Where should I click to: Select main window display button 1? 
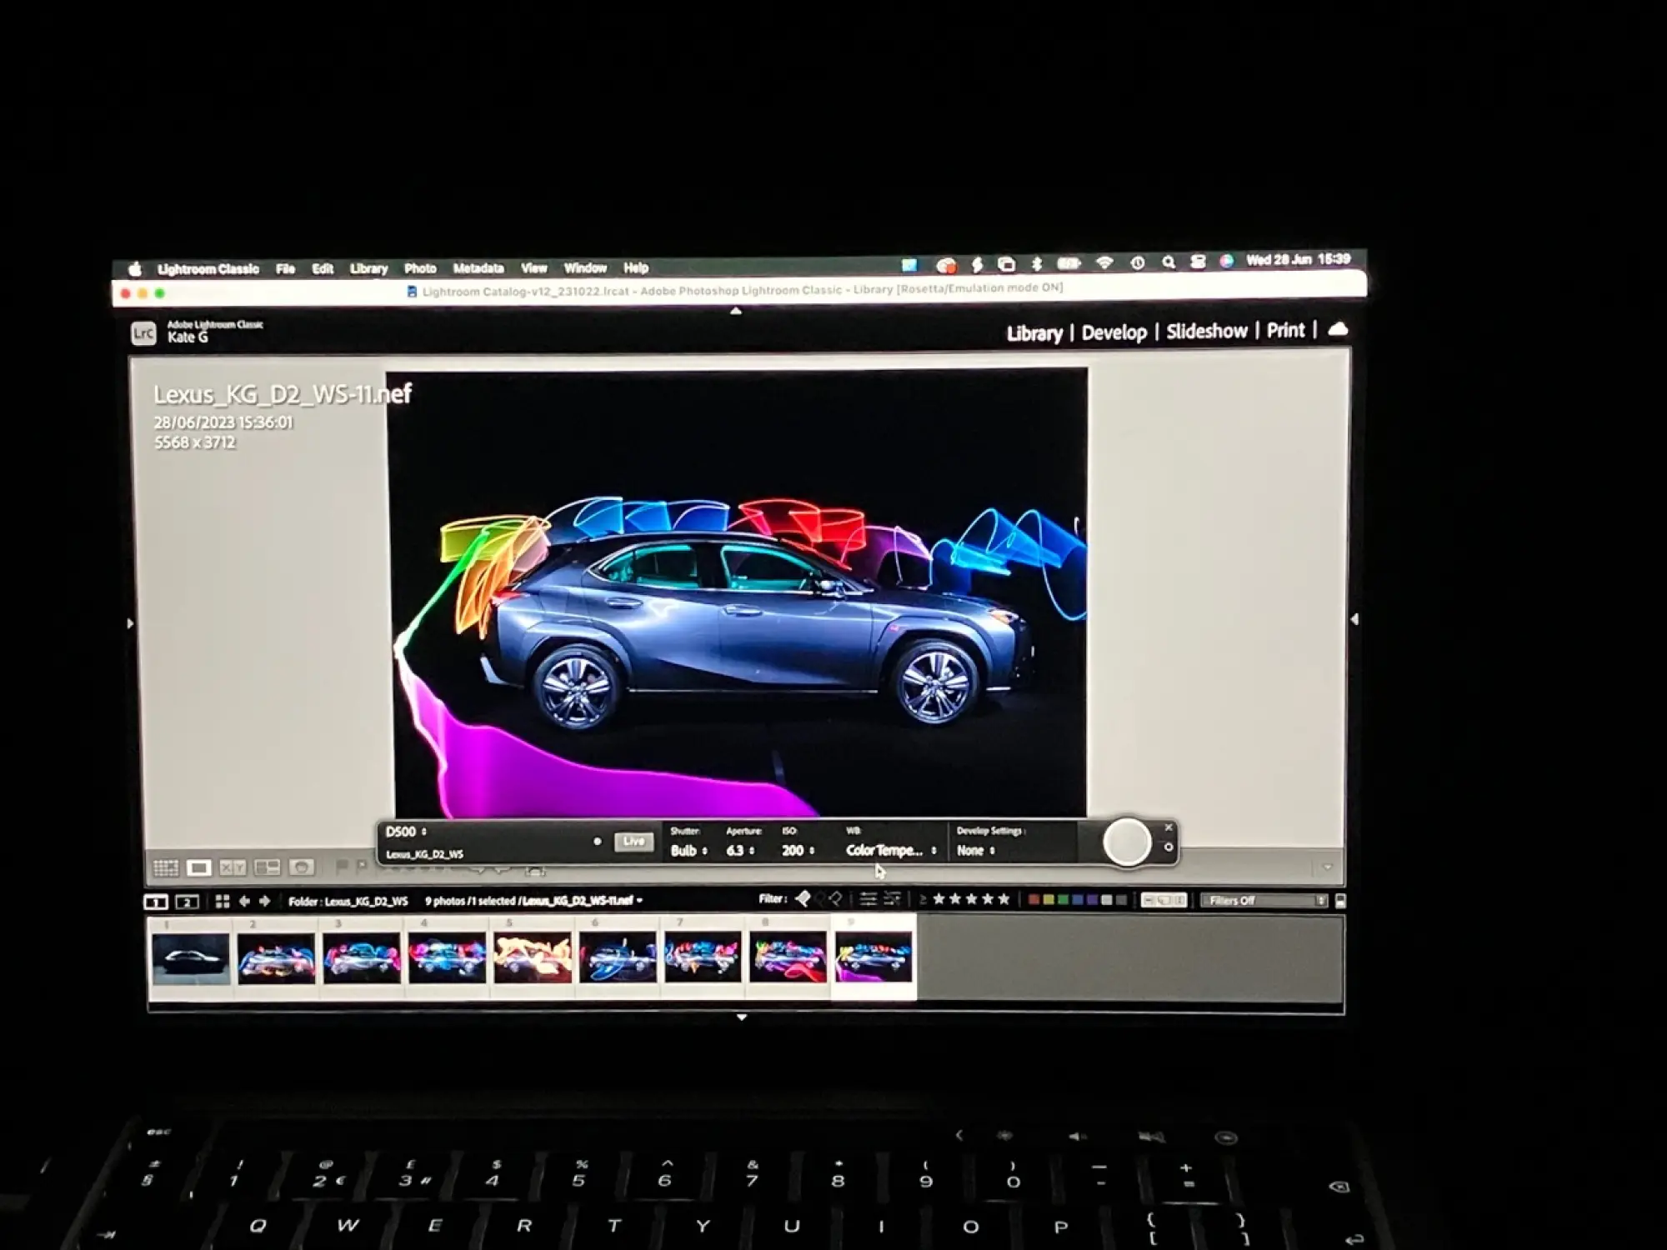point(156,902)
